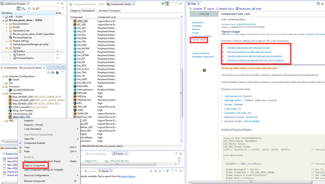The width and height of the screenshot is (325, 184).
Task: Click the Help Contents icon
Action: [x=191, y=9]
